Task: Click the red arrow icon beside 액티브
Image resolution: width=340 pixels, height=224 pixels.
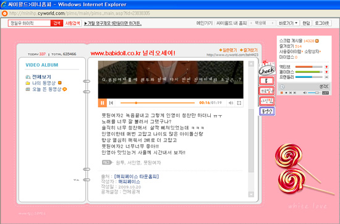Action: point(326,67)
